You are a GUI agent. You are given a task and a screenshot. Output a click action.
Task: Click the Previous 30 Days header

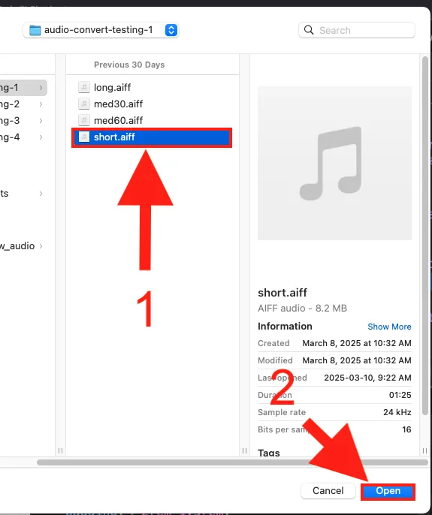coord(129,65)
